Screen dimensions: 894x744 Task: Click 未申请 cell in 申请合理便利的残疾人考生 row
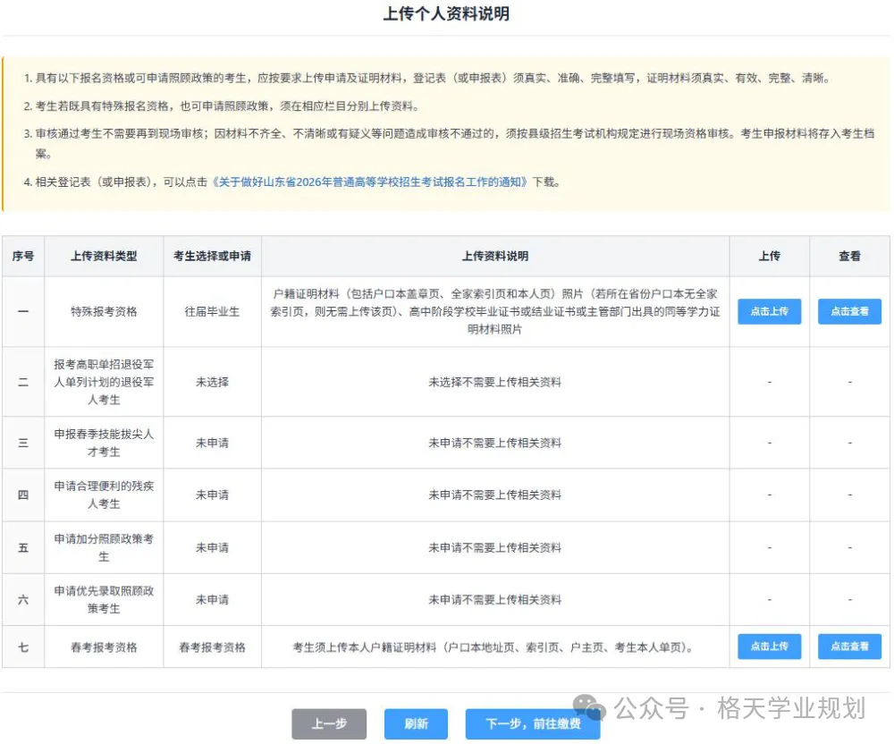tap(212, 495)
